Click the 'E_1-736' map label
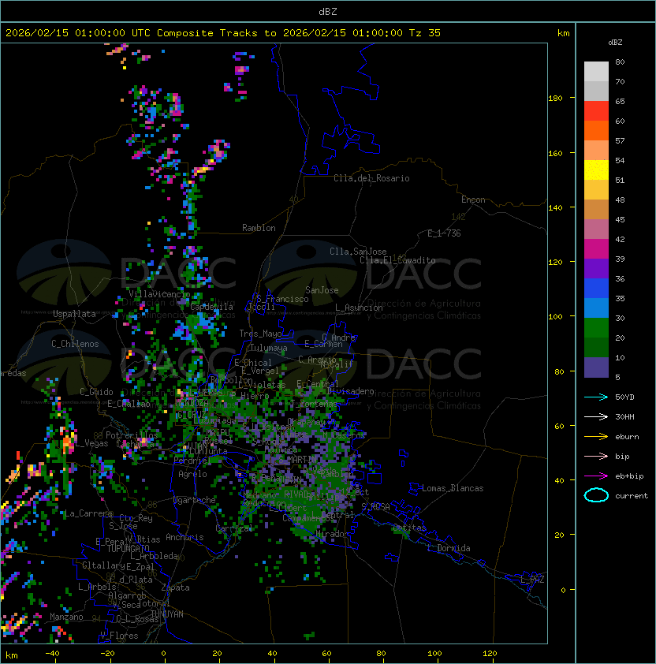The height and width of the screenshot is (664, 656). (x=444, y=233)
